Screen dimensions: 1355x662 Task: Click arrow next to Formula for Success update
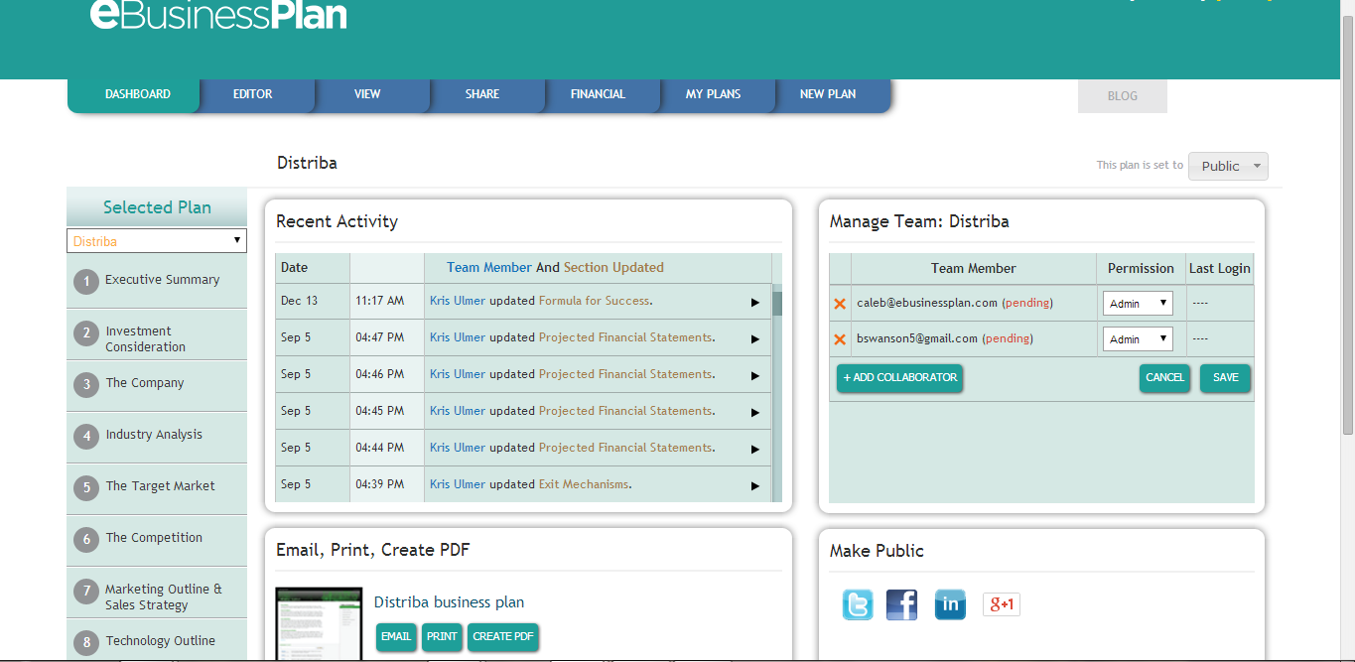754,302
